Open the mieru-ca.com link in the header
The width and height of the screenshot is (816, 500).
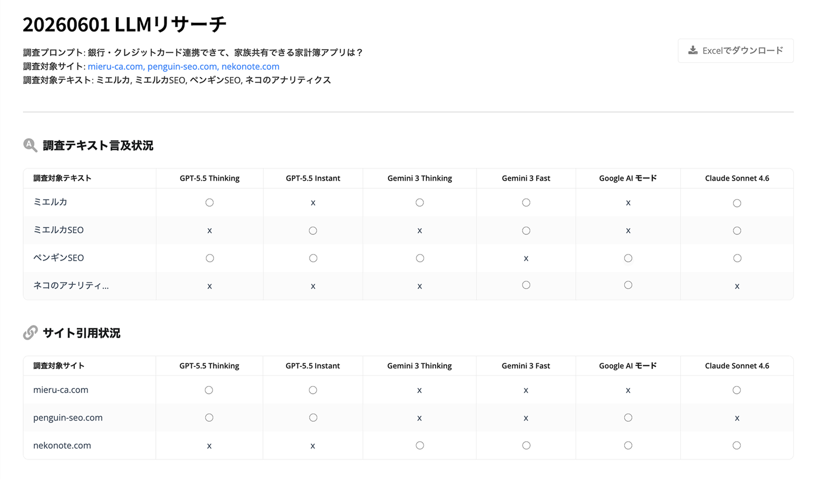tap(115, 66)
